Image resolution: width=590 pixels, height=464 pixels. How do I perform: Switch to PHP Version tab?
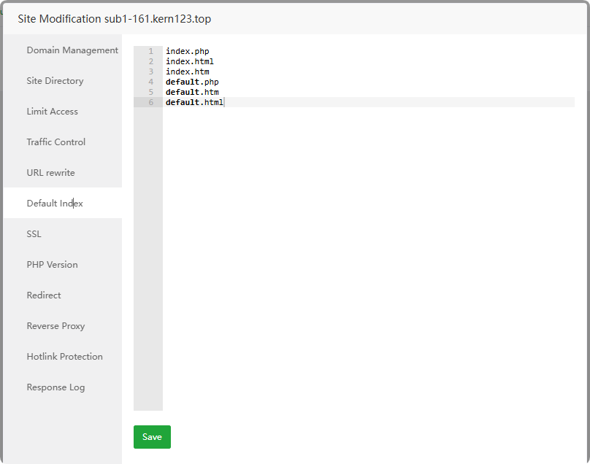tap(53, 264)
